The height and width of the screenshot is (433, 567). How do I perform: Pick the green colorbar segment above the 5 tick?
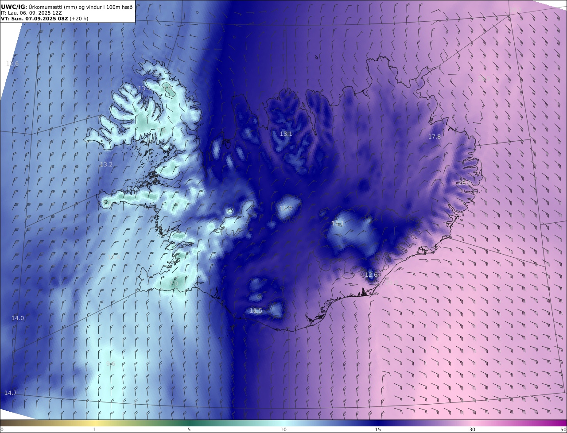tap(189, 423)
